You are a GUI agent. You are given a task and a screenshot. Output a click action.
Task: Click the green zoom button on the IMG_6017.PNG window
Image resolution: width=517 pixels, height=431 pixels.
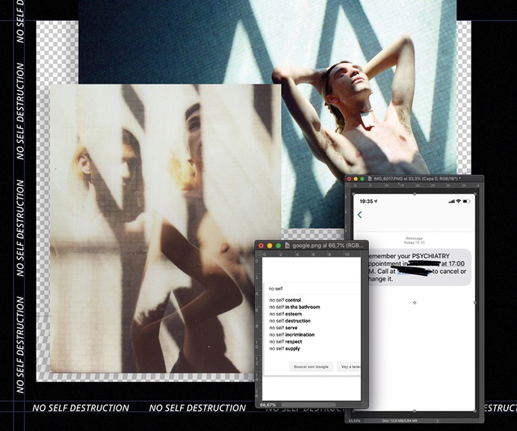362,179
